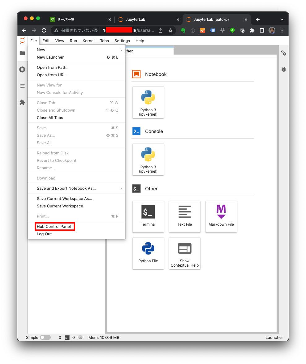Choose Save Current Workspace As...
This screenshot has width=306, height=364.
[76, 198]
